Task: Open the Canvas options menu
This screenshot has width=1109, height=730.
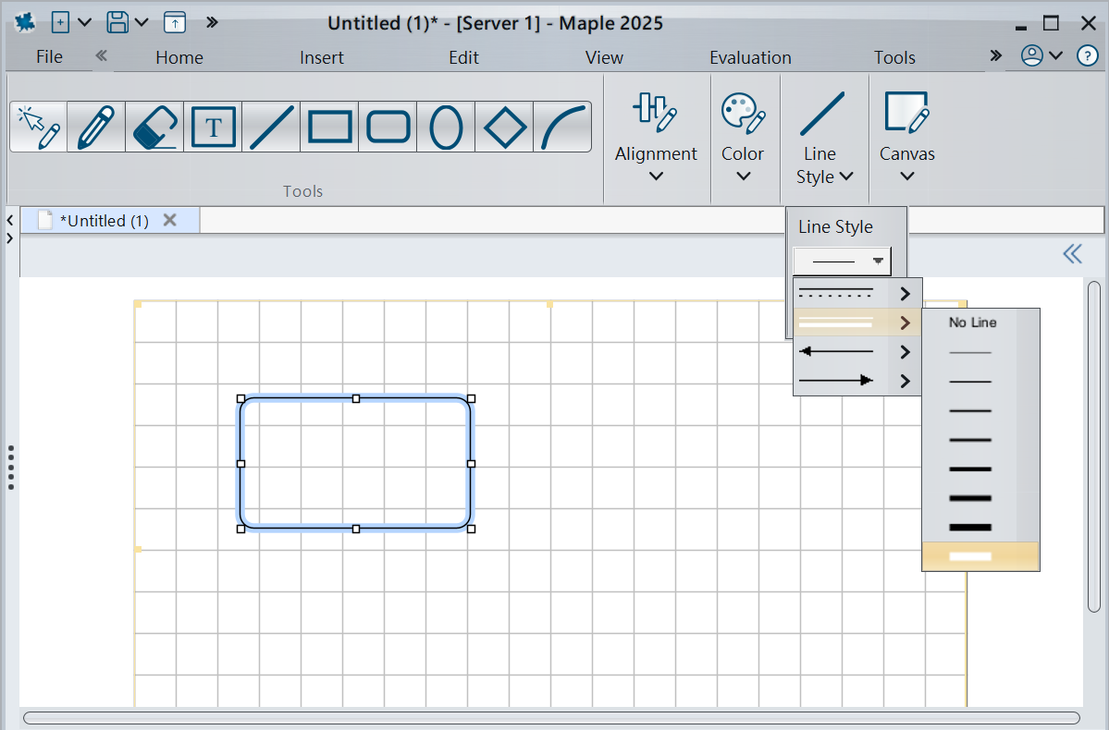Action: (906, 137)
